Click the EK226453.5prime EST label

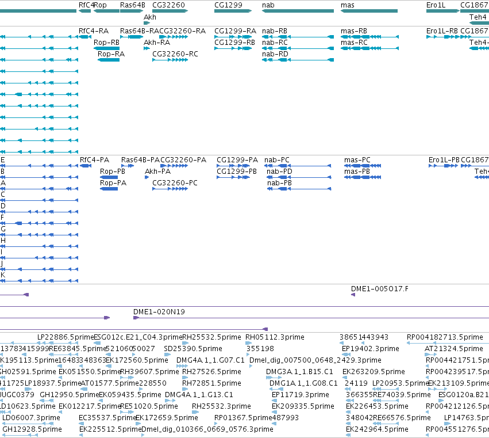[x=377, y=406]
